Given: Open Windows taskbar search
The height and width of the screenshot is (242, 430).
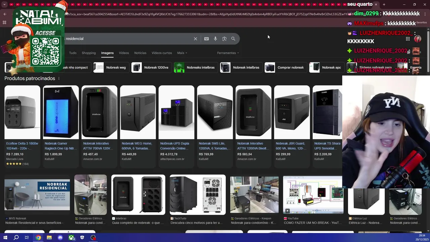Looking at the screenshot, I should 16,238.
